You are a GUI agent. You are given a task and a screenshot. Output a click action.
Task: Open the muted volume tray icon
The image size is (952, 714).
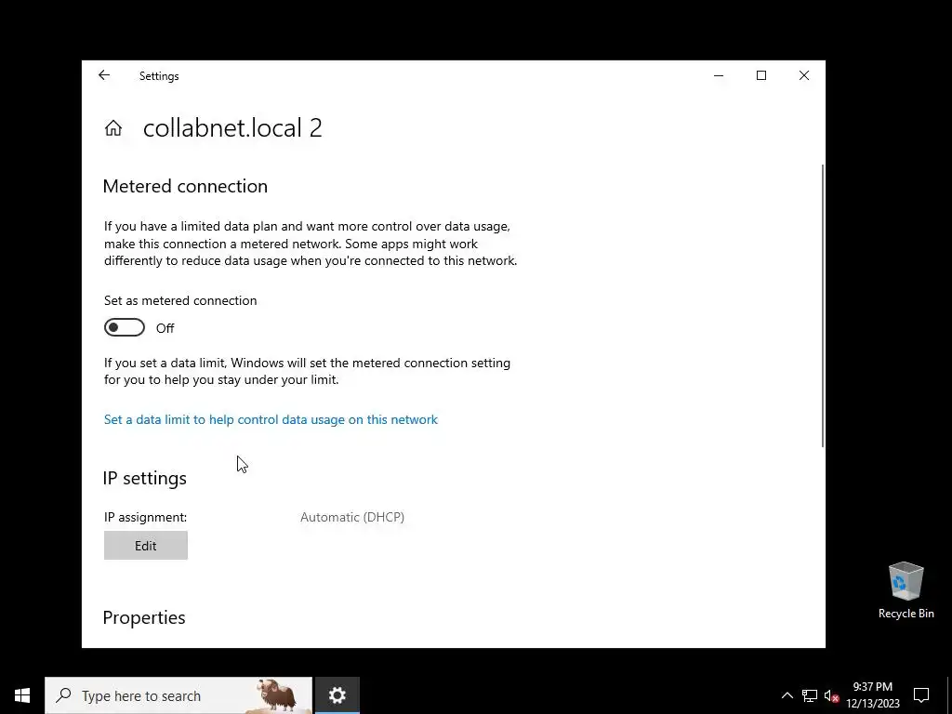point(830,695)
